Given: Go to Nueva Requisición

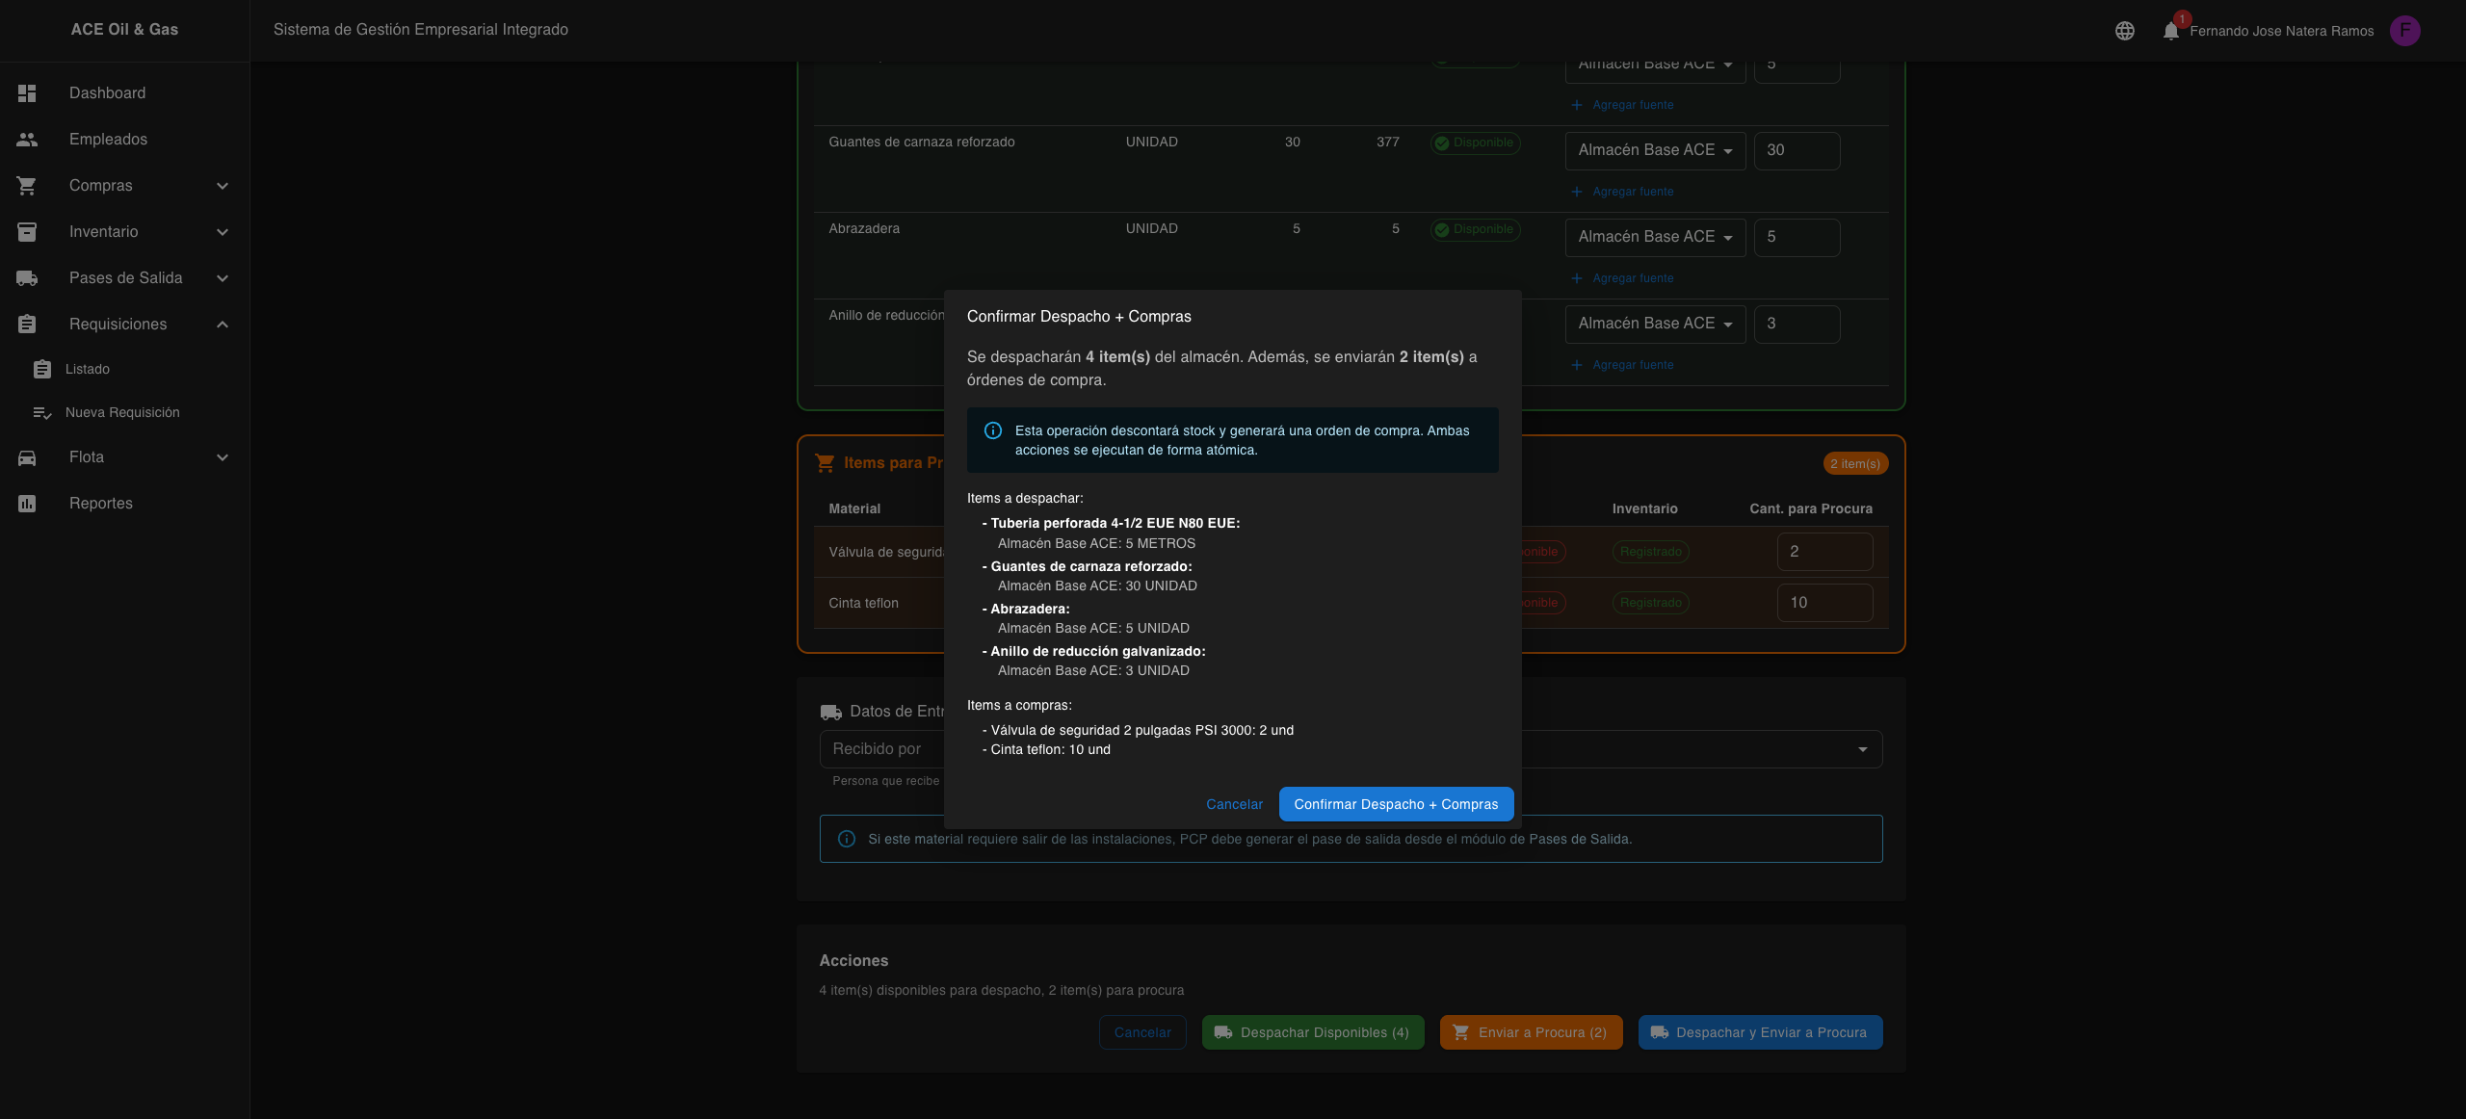Looking at the screenshot, I should pos(122,413).
